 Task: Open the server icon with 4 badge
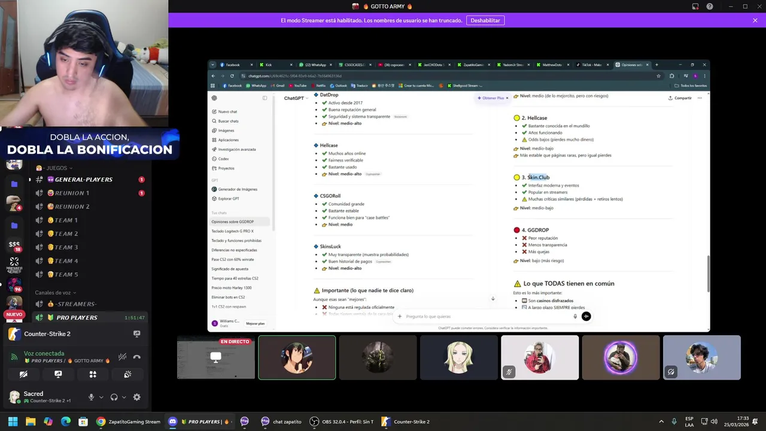pyautogui.click(x=14, y=204)
